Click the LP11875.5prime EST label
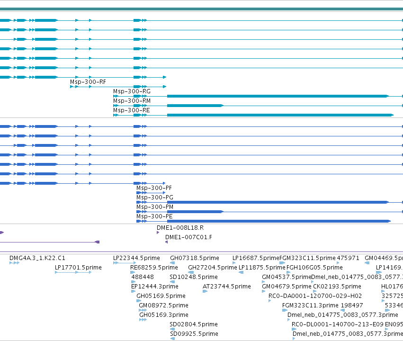Viewport: 403px width, 341px height. [x=262, y=268]
